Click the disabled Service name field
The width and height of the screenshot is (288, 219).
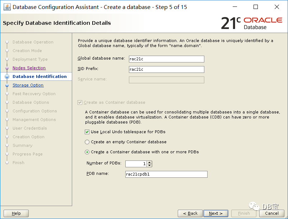(166, 80)
